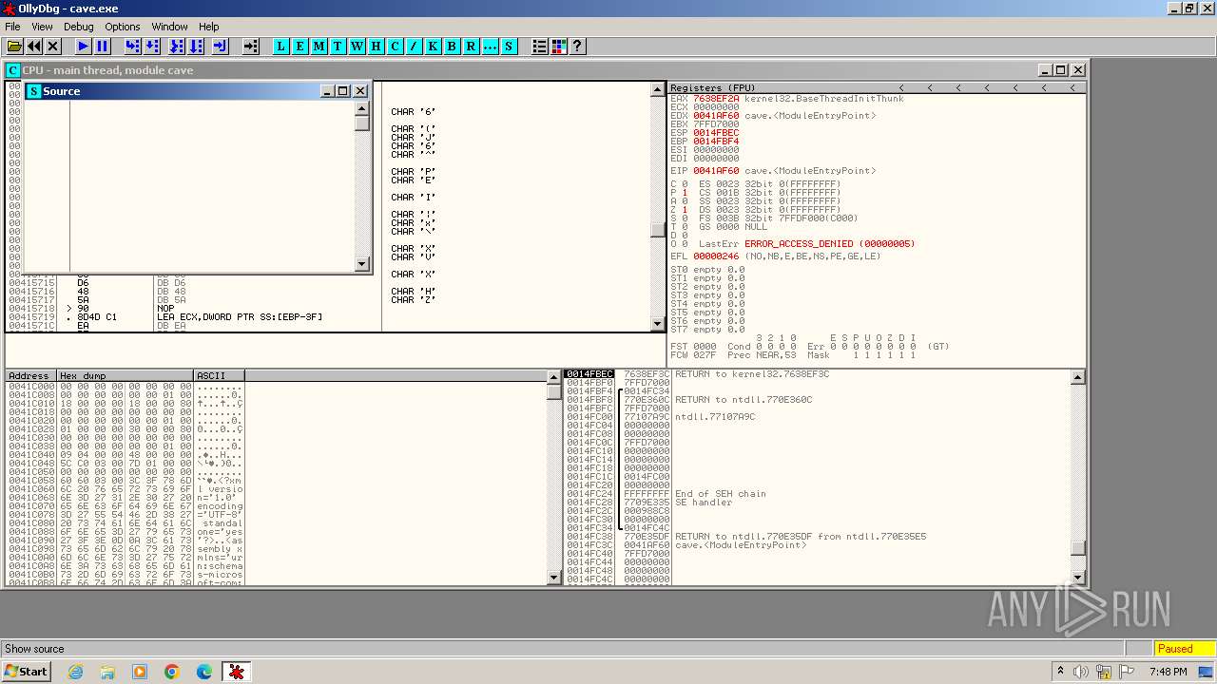Click the ASCII column header in dump pane
Image resolution: width=1217 pixels, height=684 pixels.
coord(220,376)
